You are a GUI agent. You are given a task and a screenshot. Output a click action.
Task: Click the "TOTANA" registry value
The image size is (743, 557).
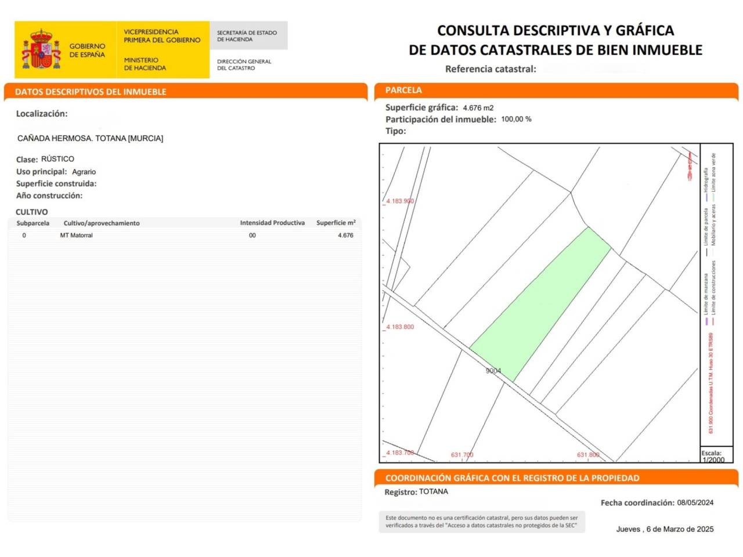[434, 491]
